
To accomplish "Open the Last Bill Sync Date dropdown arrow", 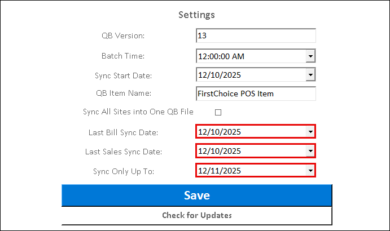I will (x=310, y=132).
